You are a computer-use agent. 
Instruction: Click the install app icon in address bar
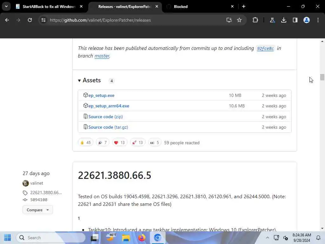tap(229, 20)
